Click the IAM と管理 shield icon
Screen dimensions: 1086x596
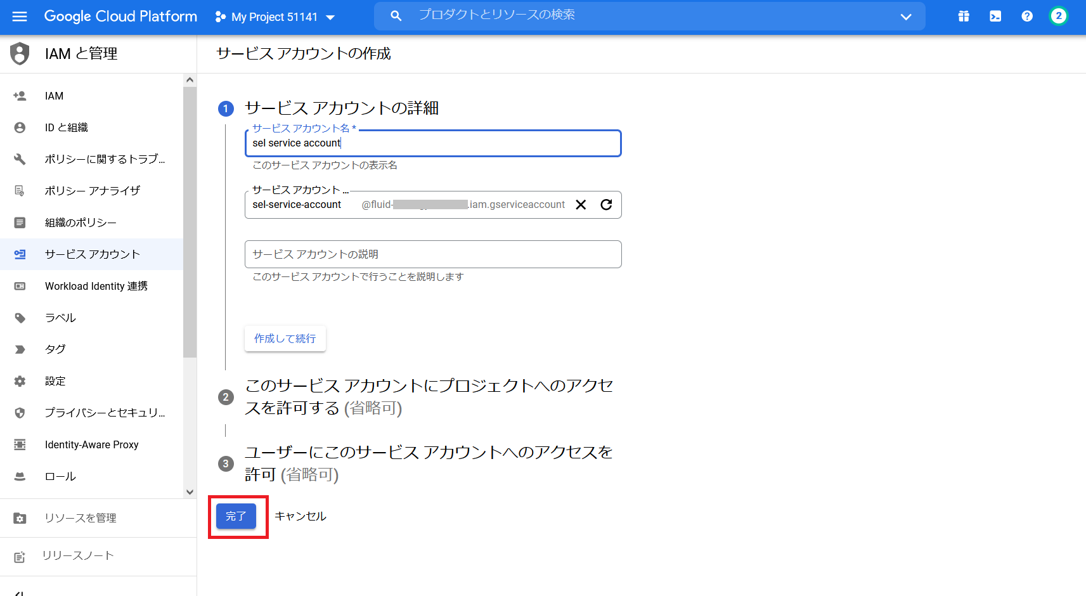(x=20, y=54)
